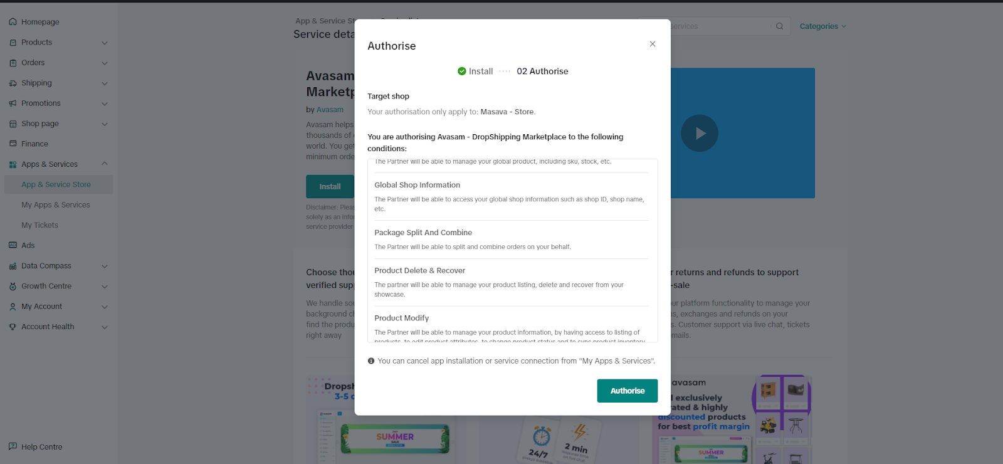This screenshot has width=1003, height=464.
Task: Click the Shop page storefront icon
Action: click(x=13, y=124)
